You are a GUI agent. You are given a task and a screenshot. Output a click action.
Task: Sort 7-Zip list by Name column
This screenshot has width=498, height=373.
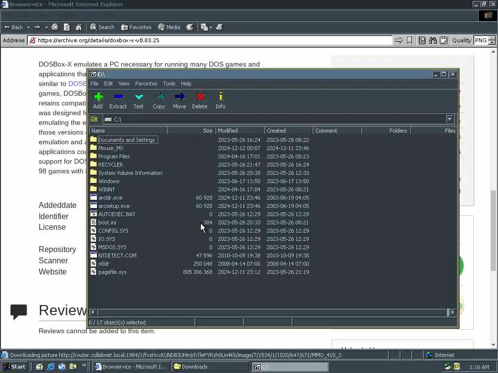point(128,131)
